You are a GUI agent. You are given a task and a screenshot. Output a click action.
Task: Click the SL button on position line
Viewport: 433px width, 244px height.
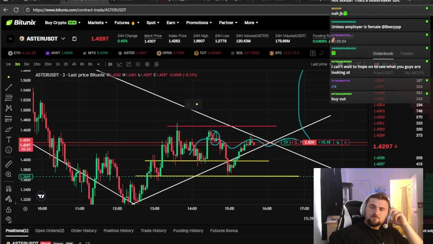296,142
